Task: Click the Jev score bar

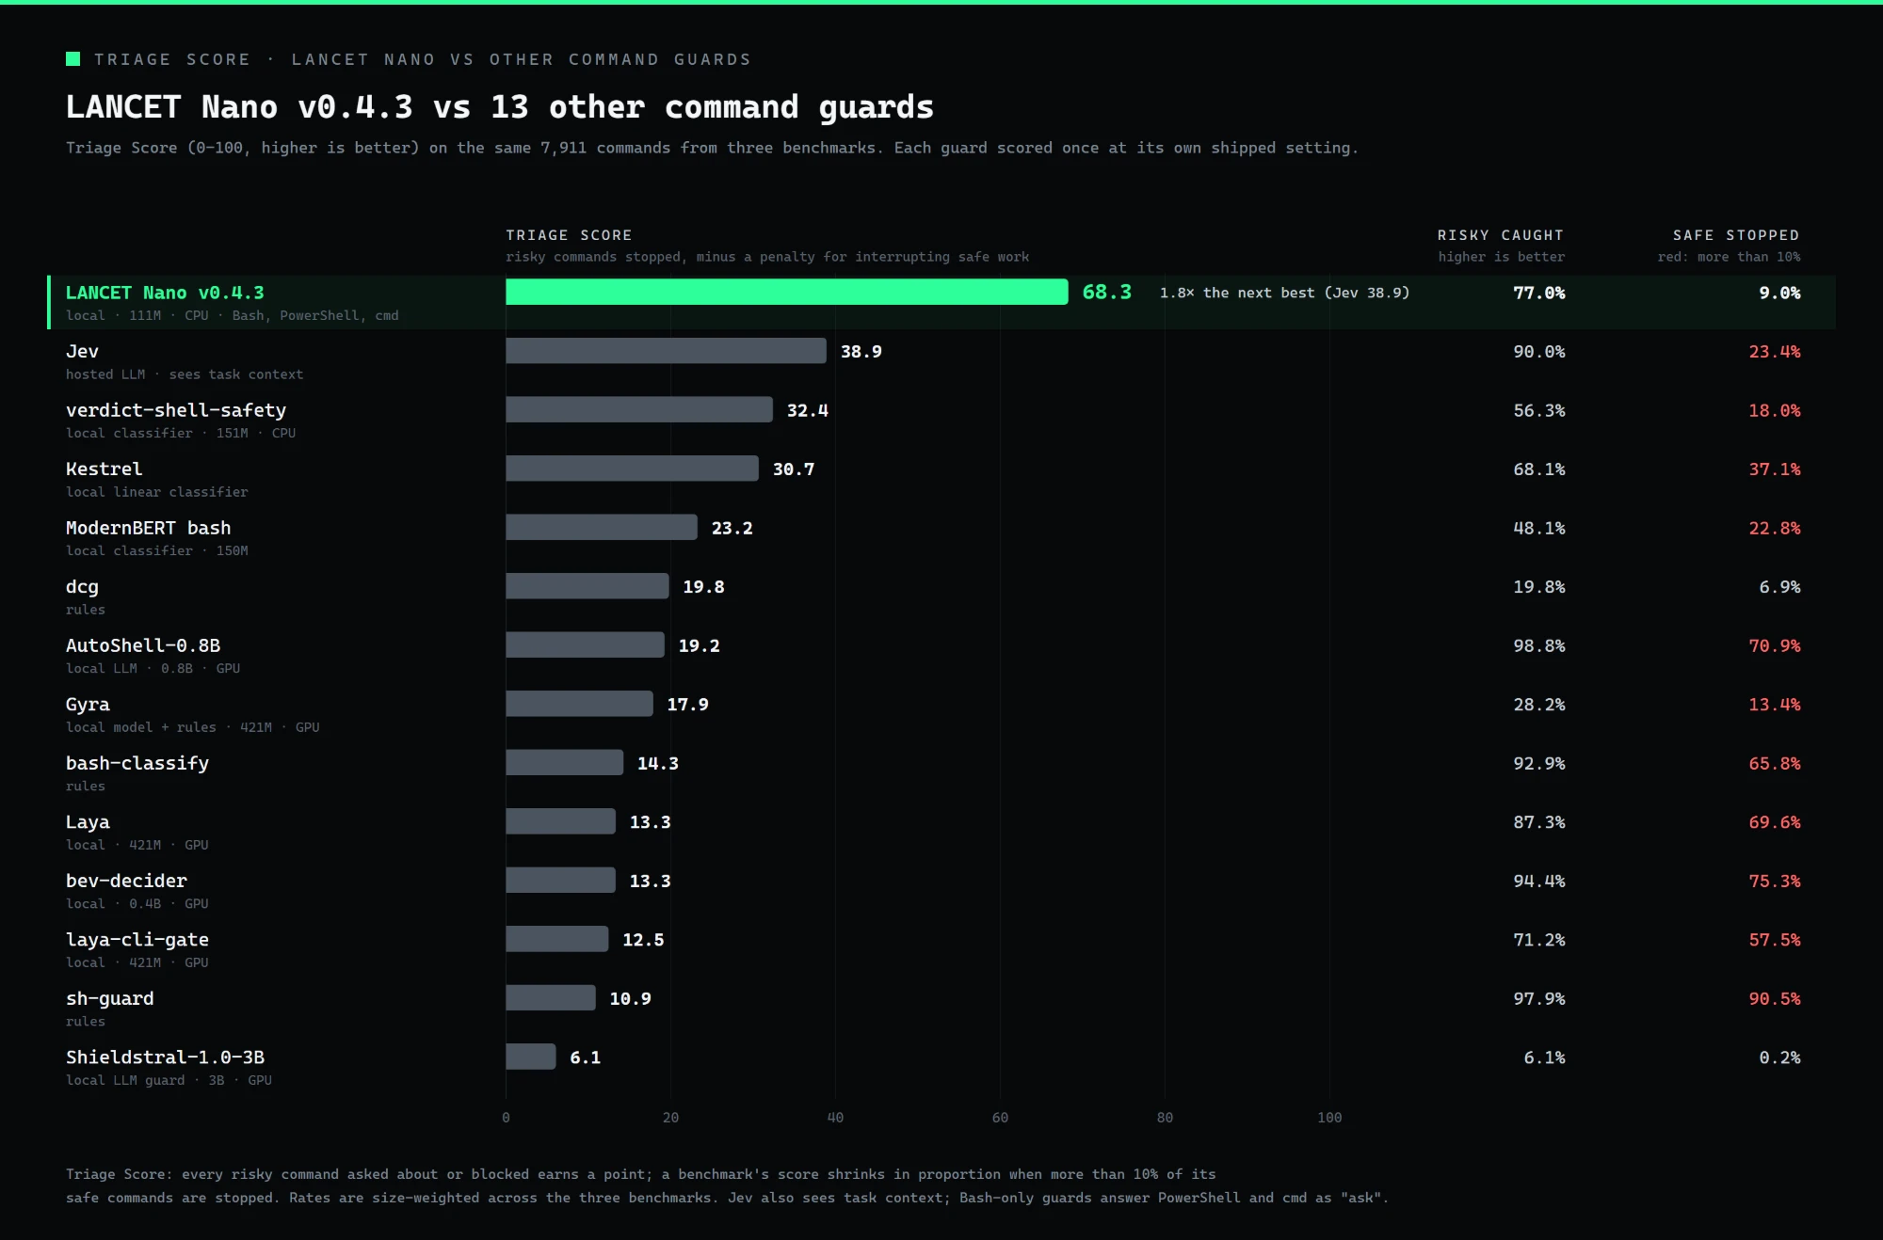Action: click(x=666, y=351)
